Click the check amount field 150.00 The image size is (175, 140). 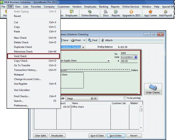(x=129, y=61)
